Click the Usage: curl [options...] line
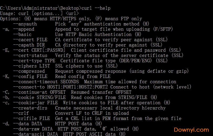Screen dimensions: 213x136 (39, 13)
